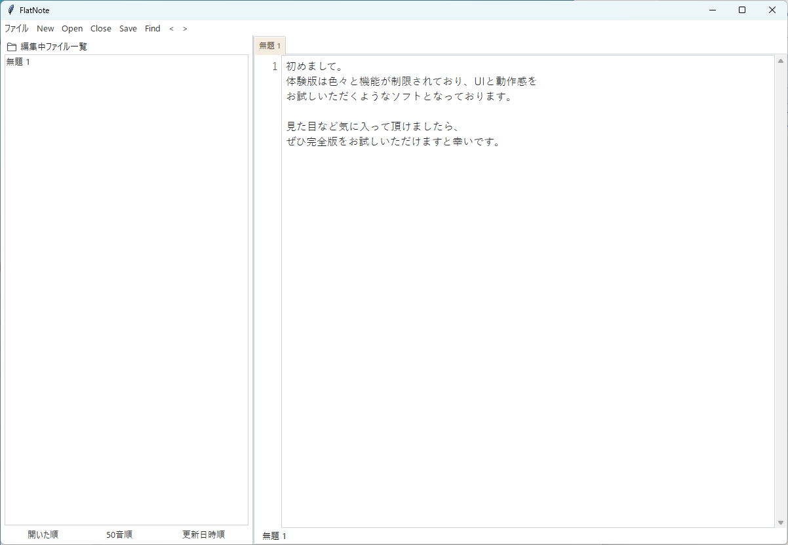Maximize the FlatNote window
788x545 pixels.
point(742,10)
